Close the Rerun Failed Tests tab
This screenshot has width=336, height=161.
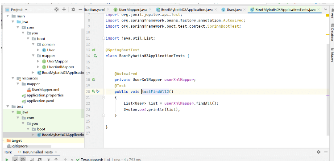pos(56,152)
